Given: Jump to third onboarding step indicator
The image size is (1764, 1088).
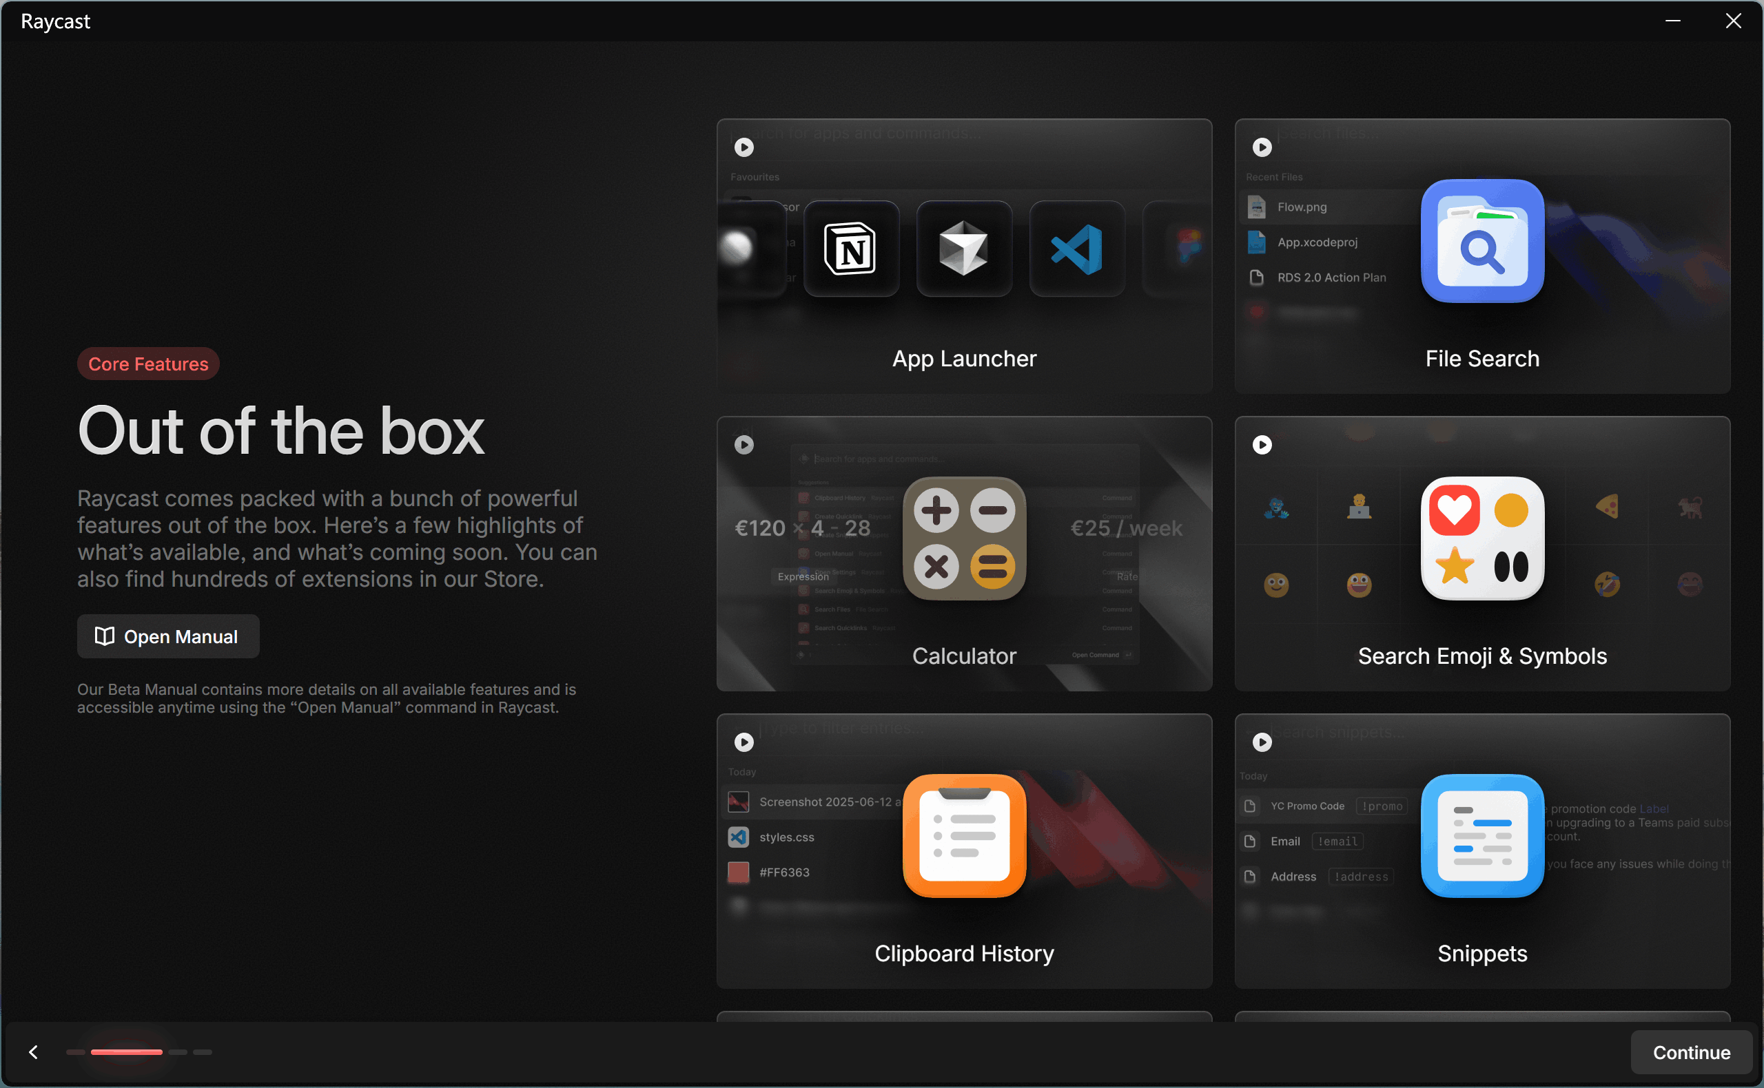Looking at the screenshot, I should pos(178,1052).
